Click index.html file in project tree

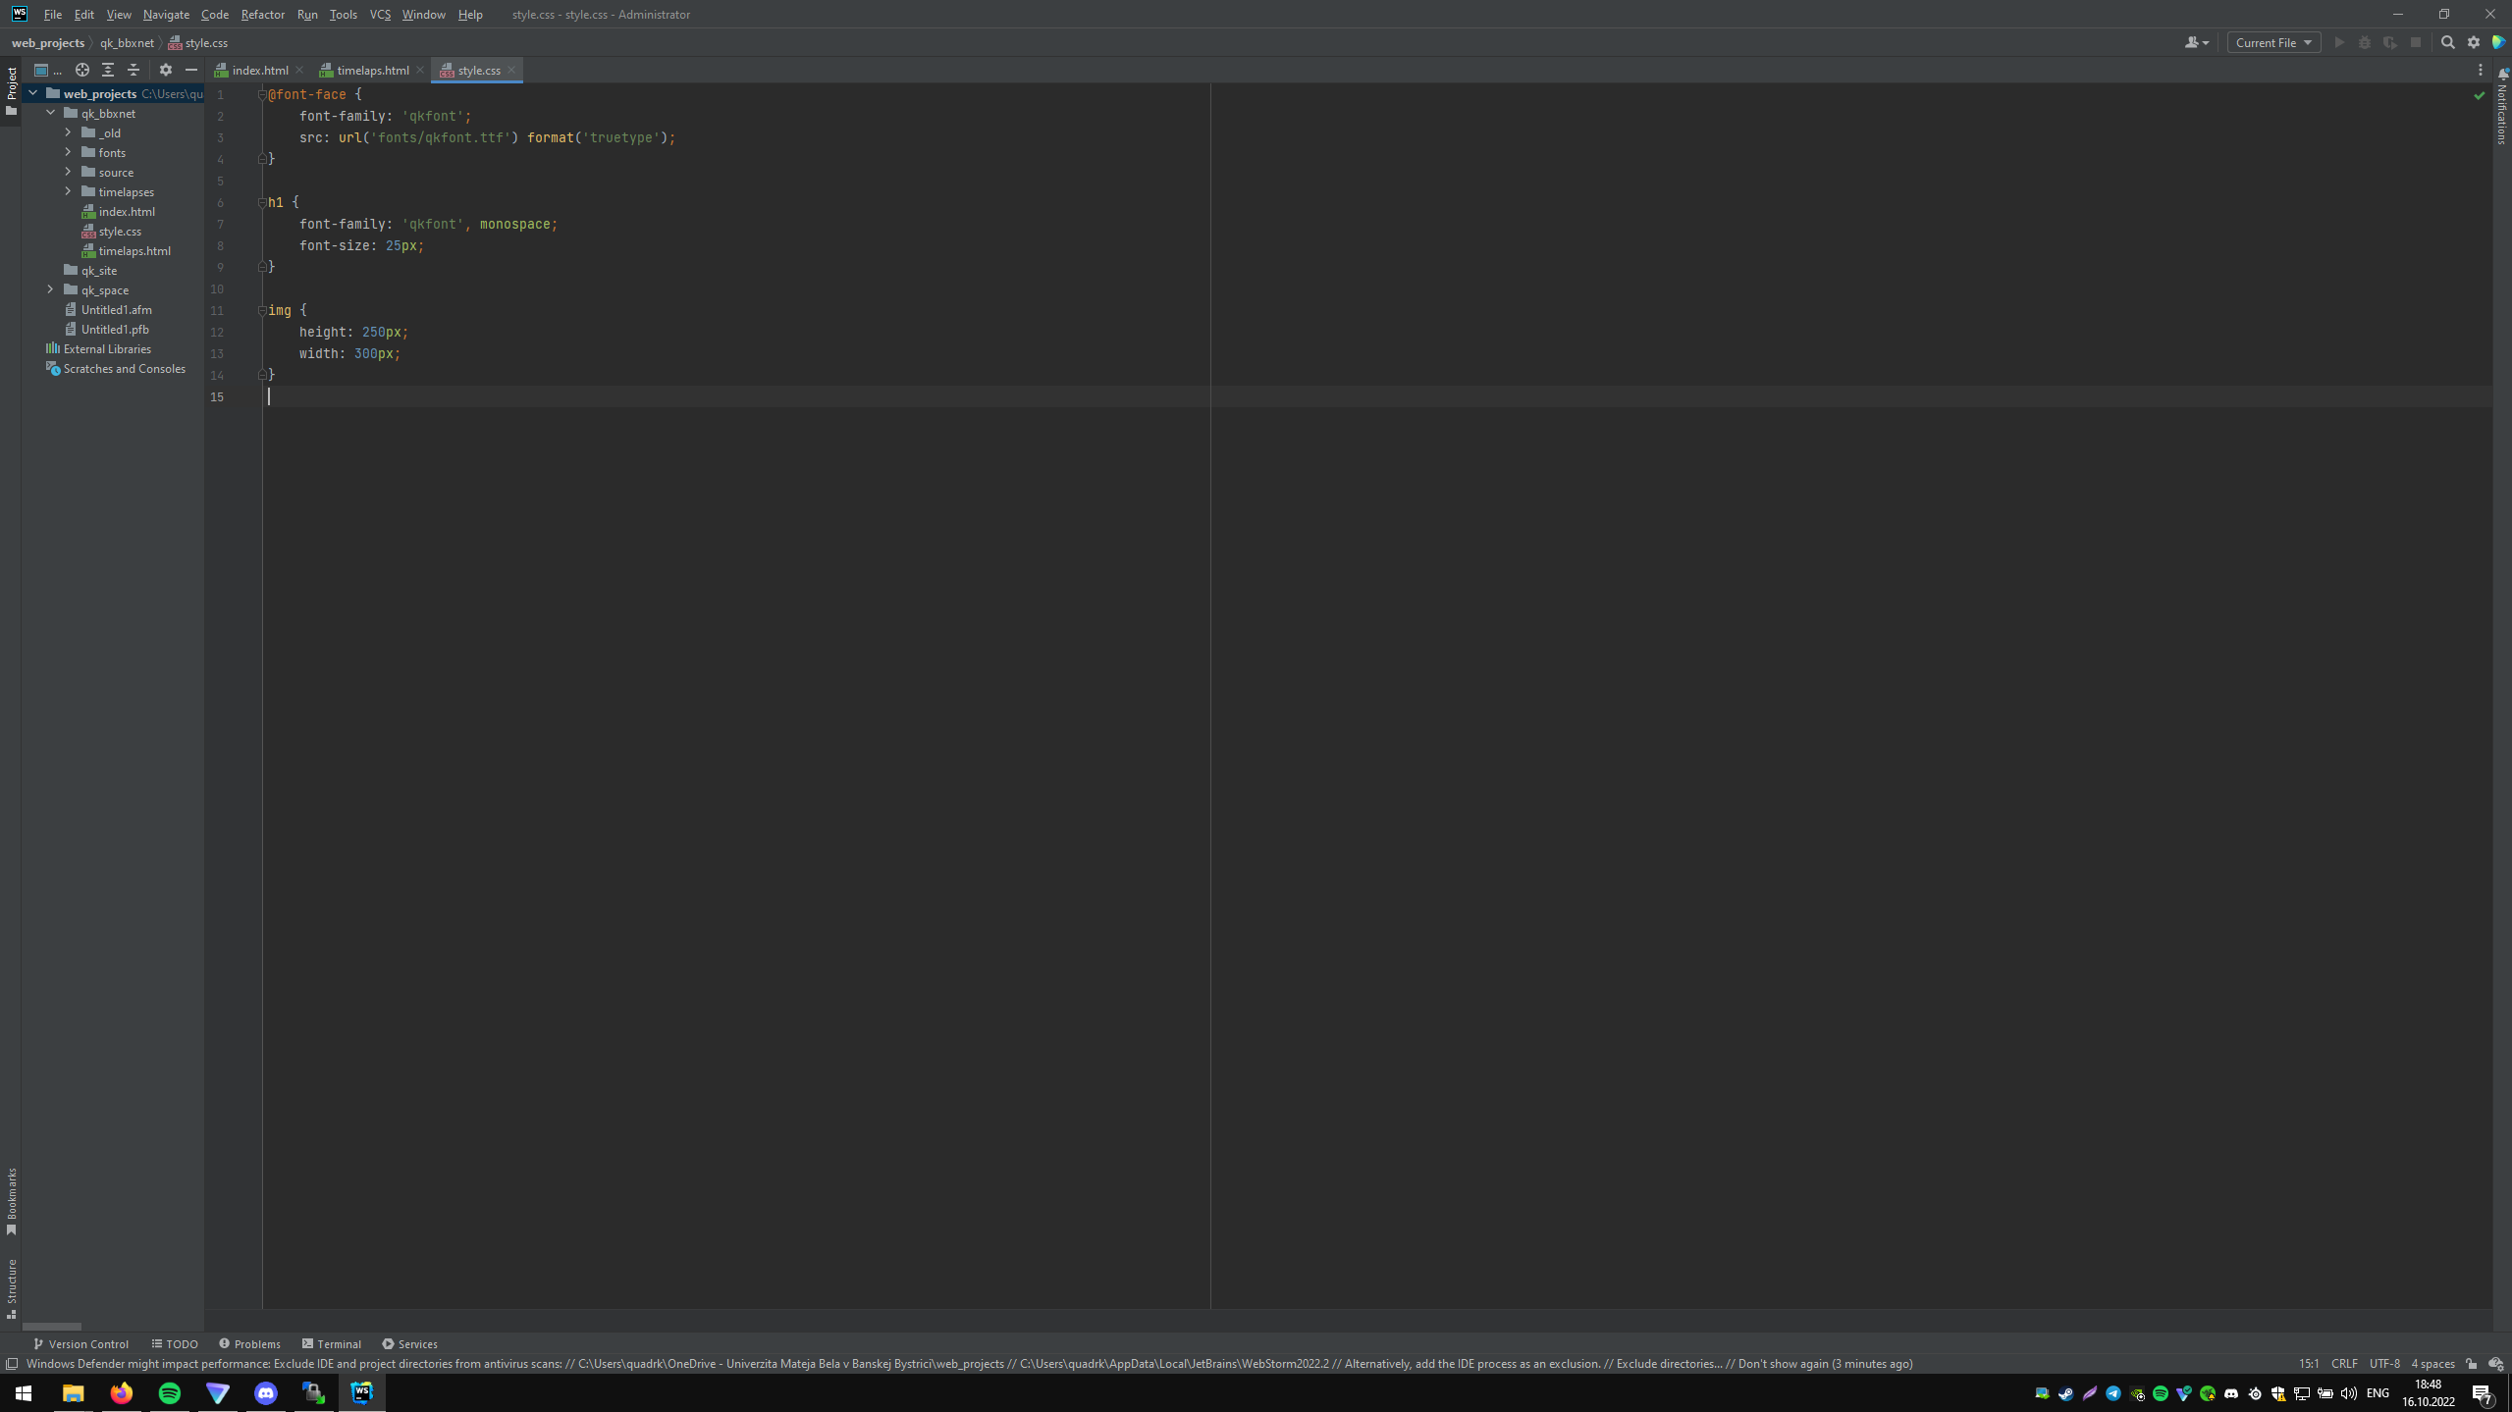point(126,210)
